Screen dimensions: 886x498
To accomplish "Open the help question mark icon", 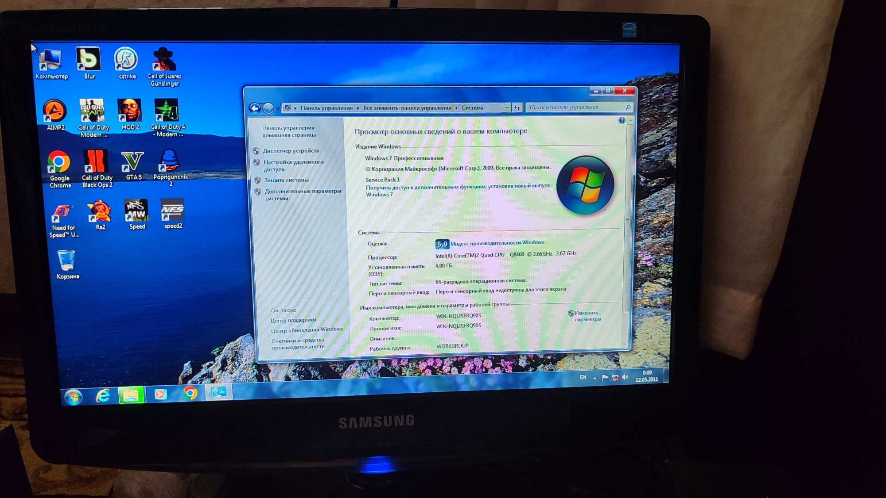I will coord(622,120).
